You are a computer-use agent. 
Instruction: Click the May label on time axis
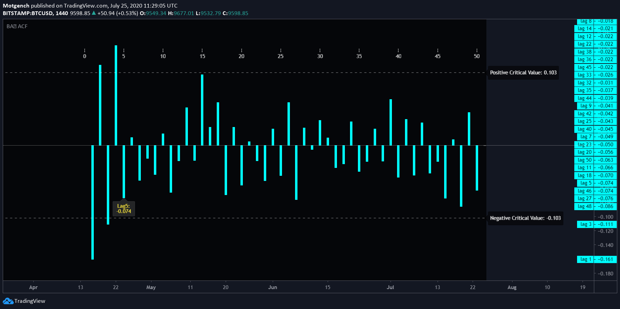(x=151, y=287)
